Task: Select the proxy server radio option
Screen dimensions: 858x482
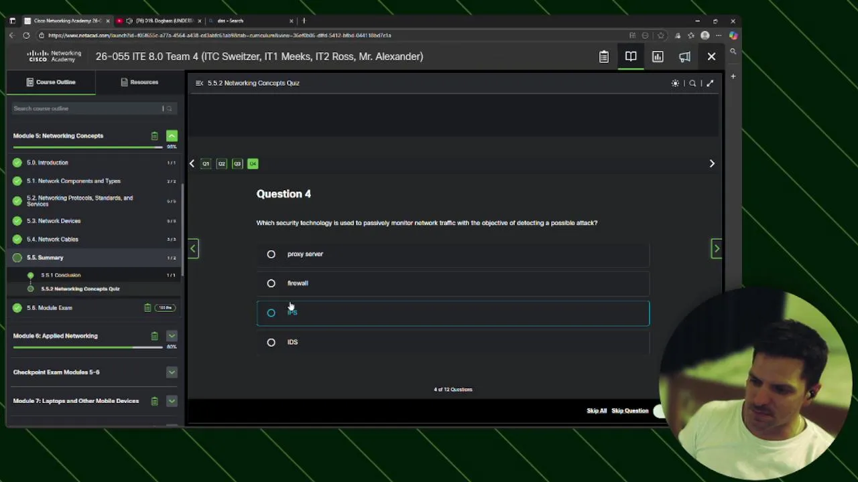Action: click(x=271, y=254)
